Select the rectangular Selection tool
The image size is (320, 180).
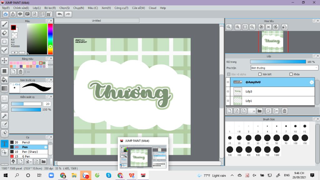coord(4,99)
